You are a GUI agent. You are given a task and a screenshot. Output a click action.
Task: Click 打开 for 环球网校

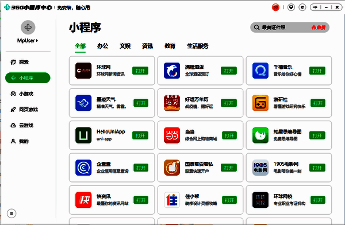318,200
